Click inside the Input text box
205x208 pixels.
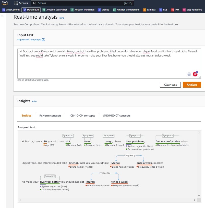[x=109, y=64]
